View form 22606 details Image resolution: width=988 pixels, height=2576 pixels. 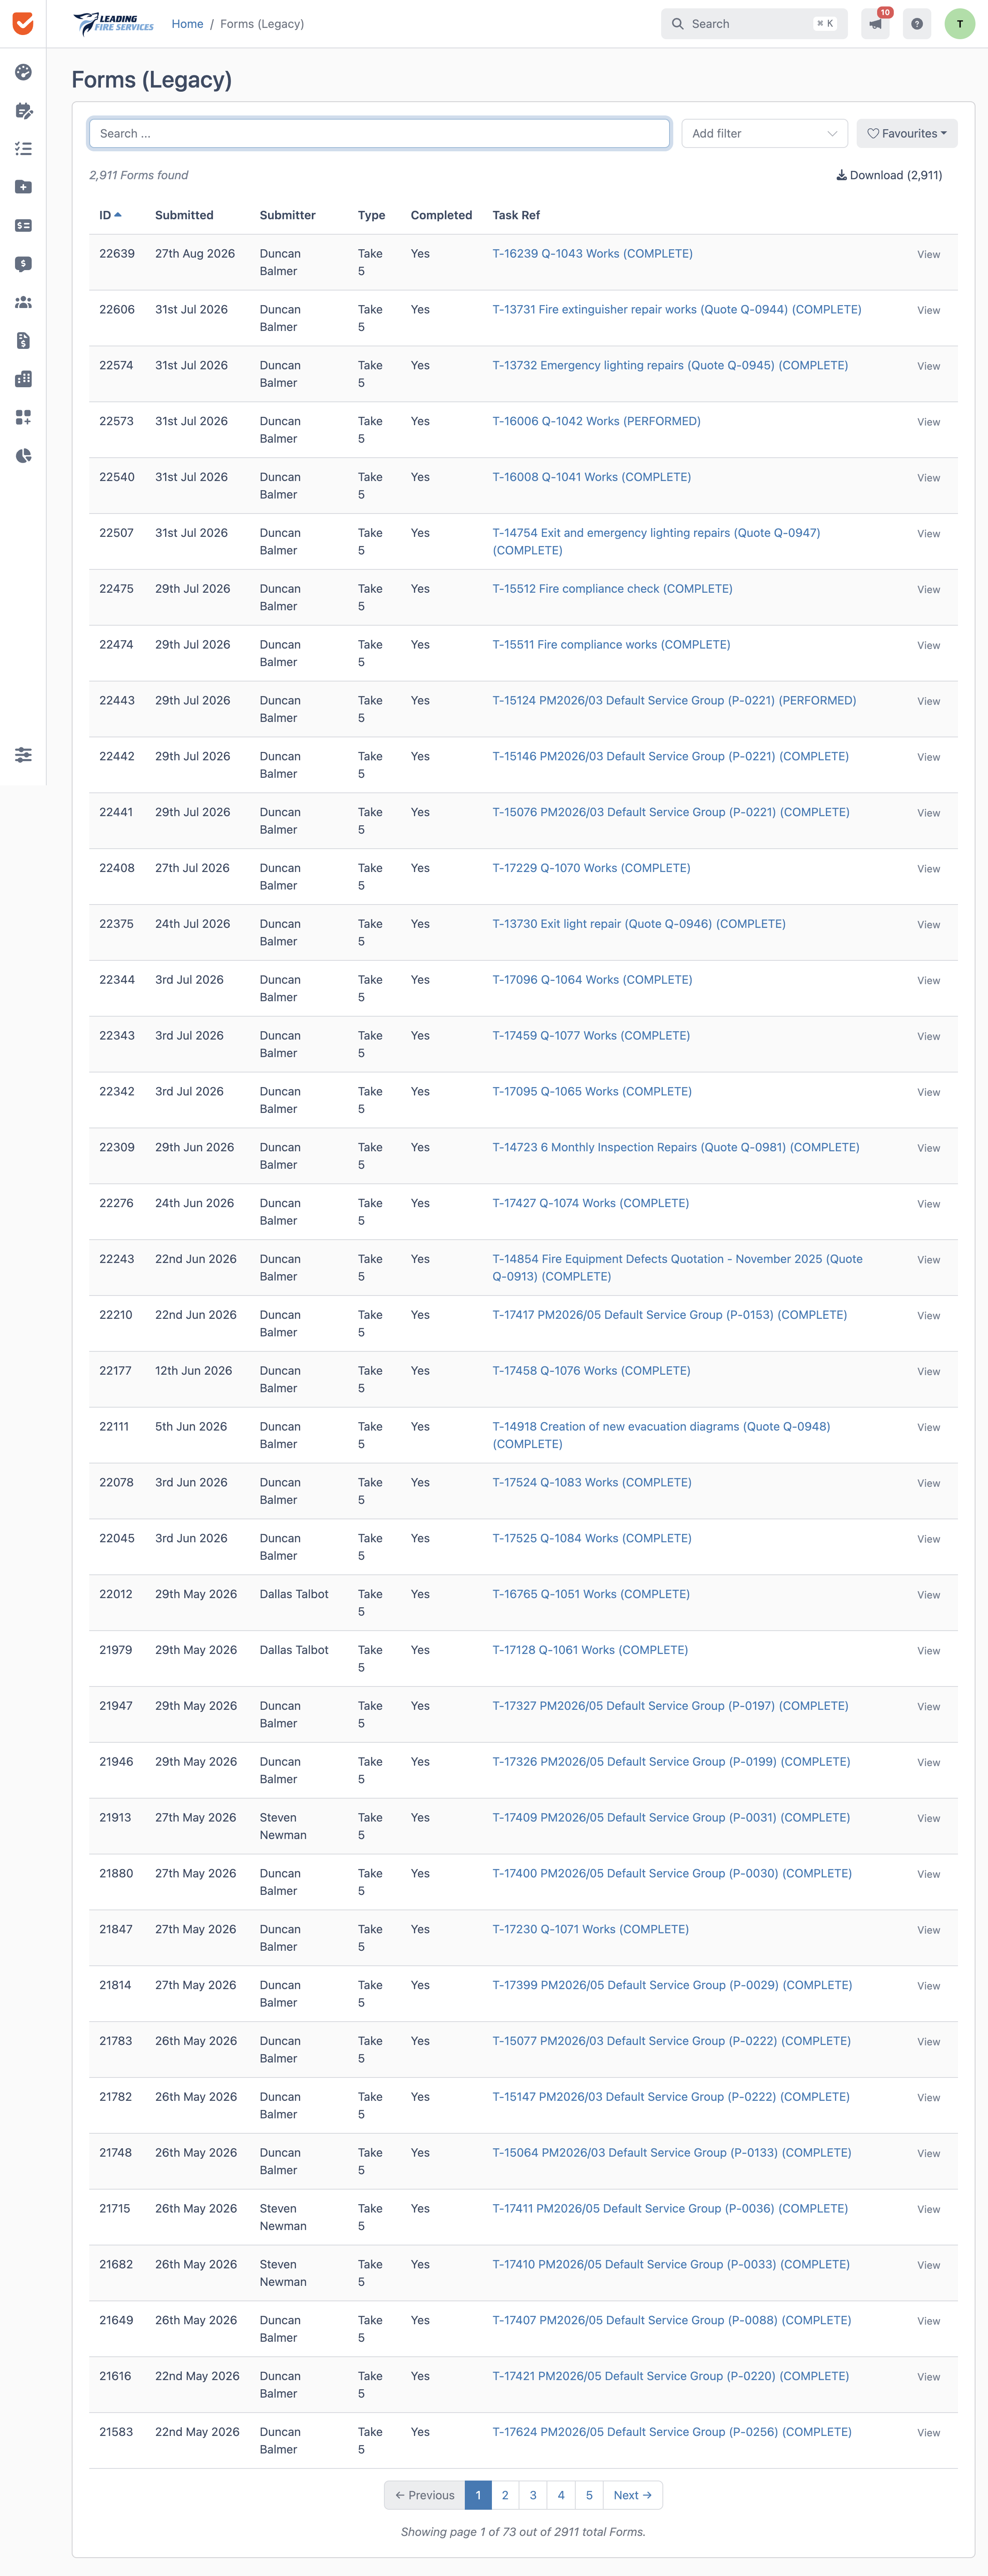928,310
